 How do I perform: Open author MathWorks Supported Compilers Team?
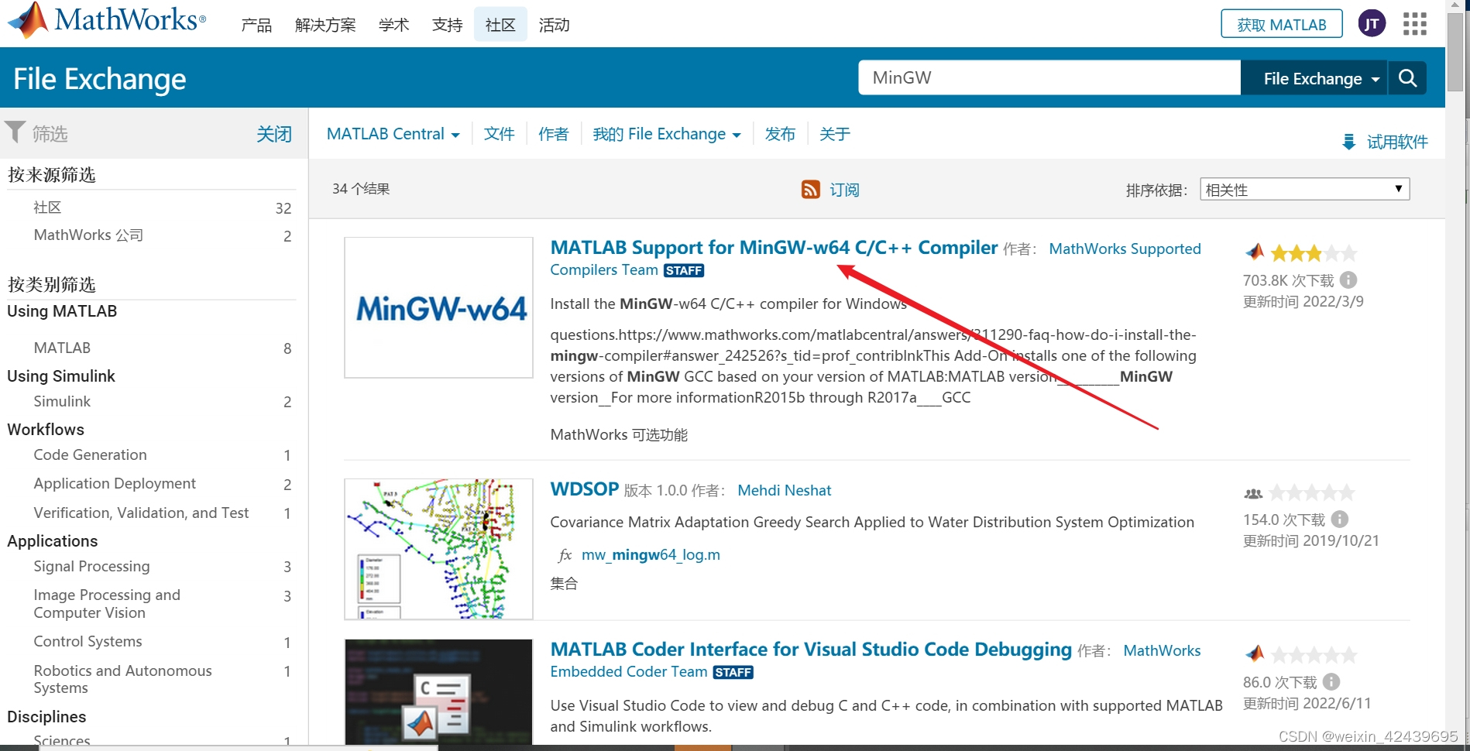1125,249
